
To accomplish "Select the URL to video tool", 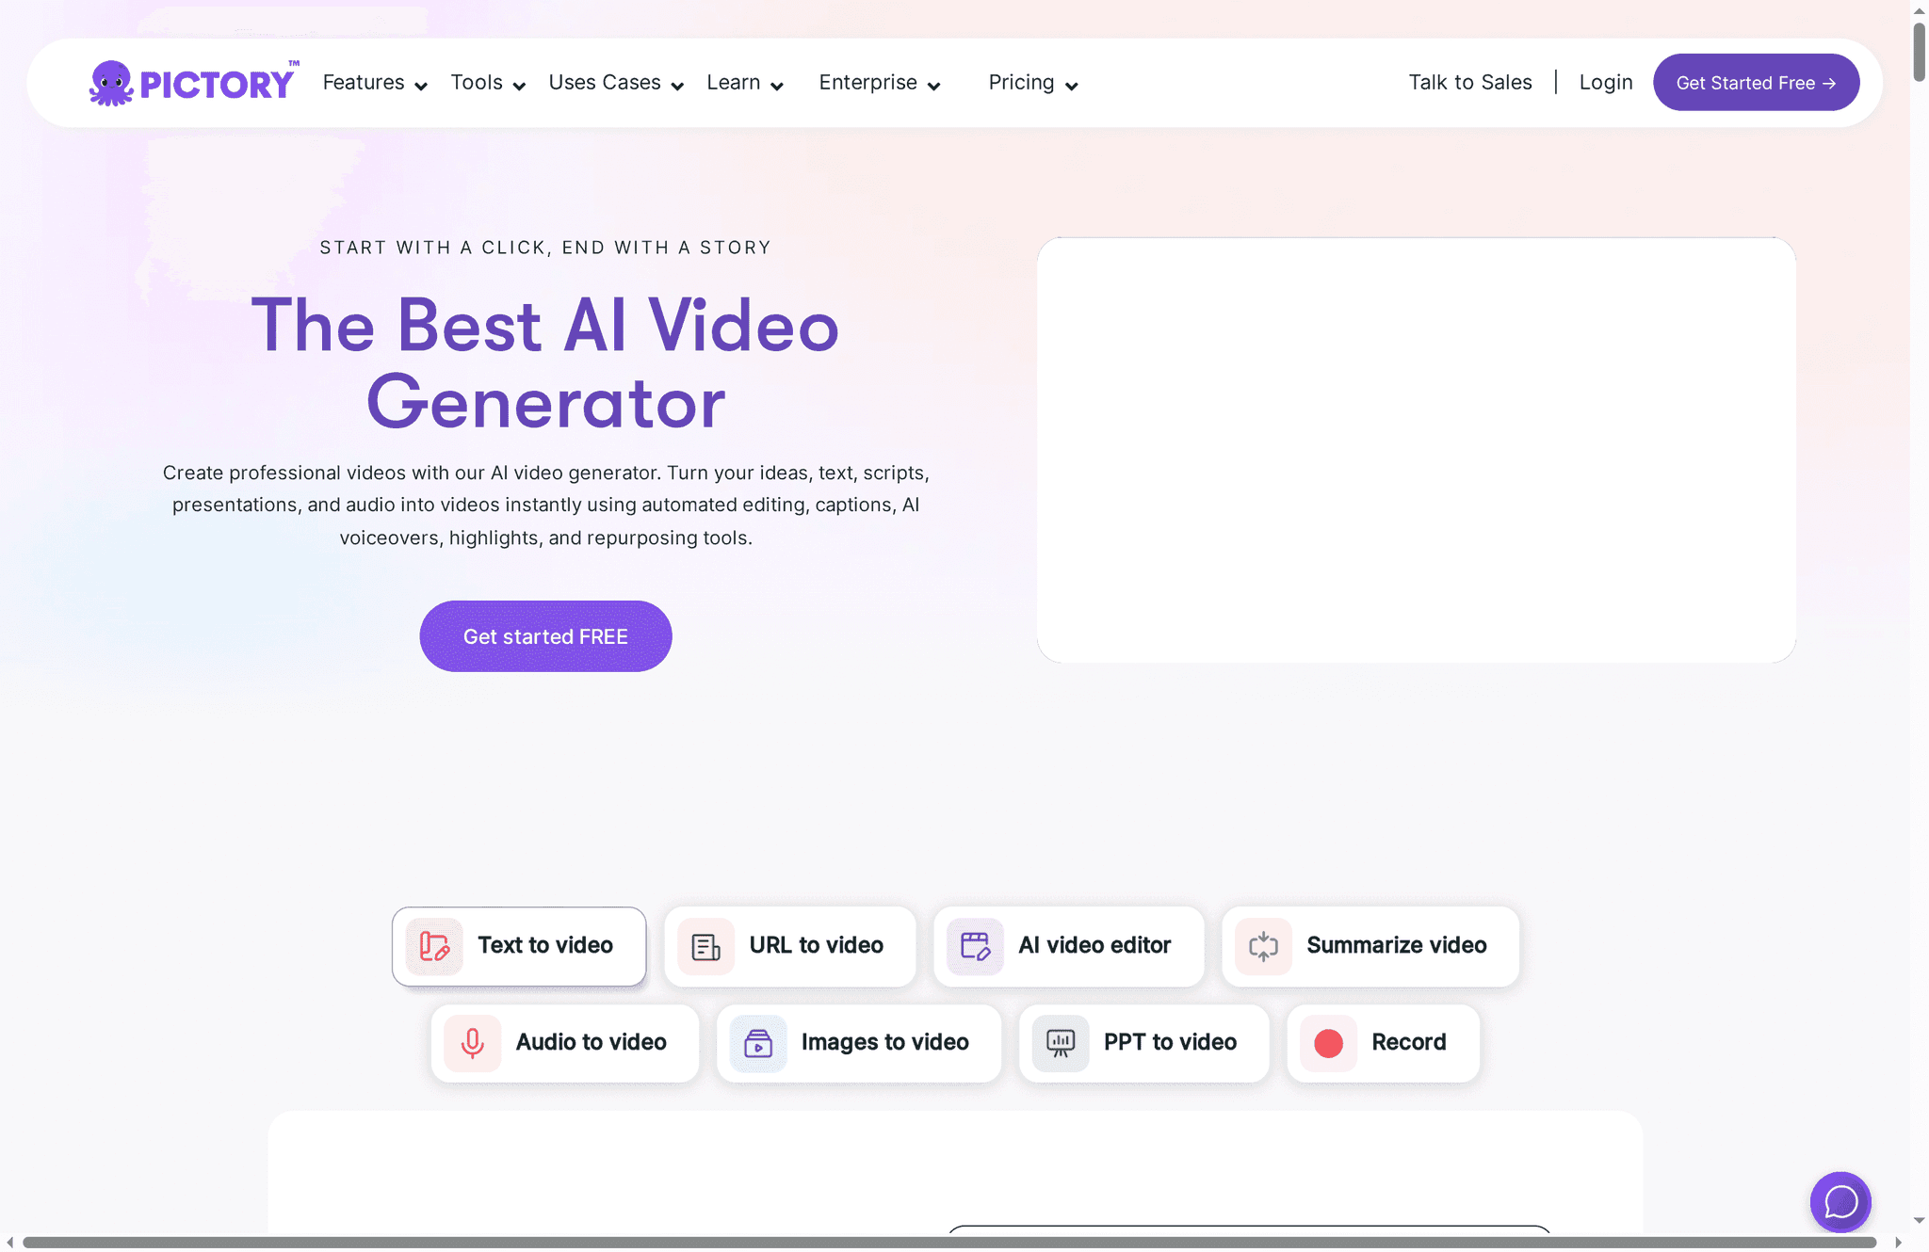I will click(789, 945).
